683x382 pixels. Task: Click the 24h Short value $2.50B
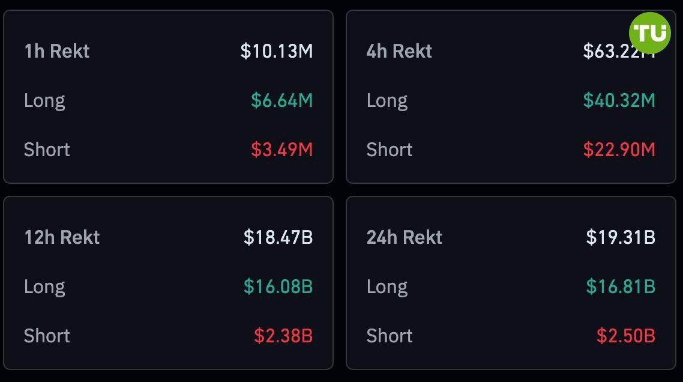(x=626, y=336)
